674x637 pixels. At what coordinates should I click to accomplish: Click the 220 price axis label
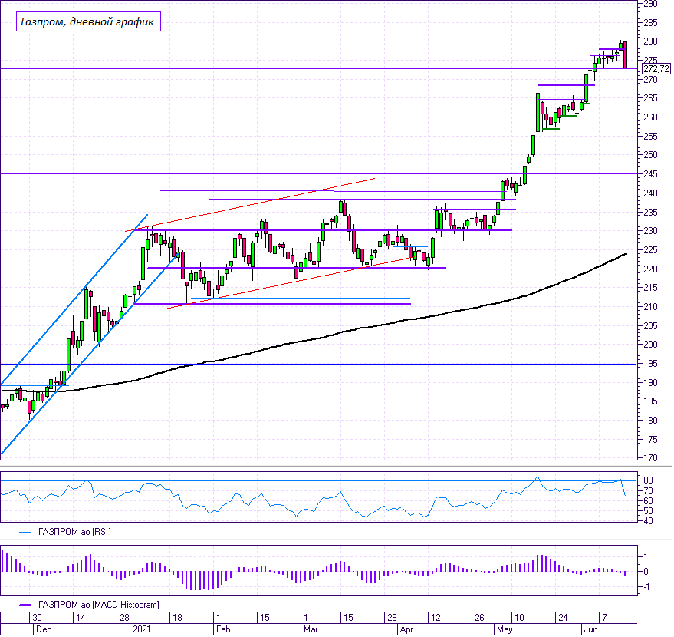tap(650, 269)
